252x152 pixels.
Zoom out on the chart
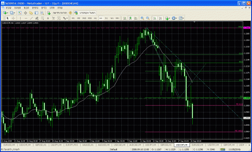(148, 18)
